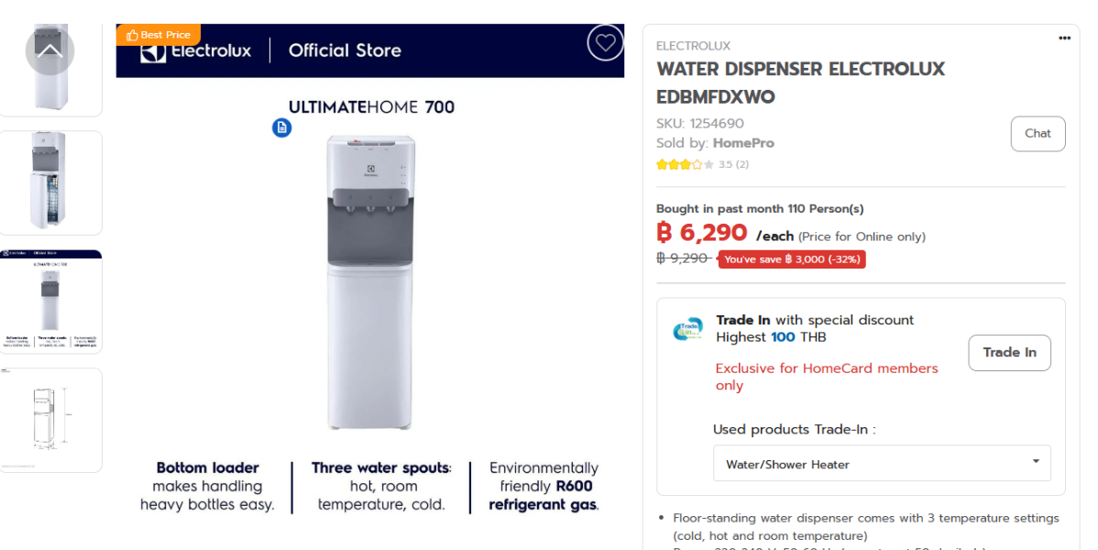Open the three-dot options menu
Viewport: 1098px width, 550px height.
(1064, 38)
